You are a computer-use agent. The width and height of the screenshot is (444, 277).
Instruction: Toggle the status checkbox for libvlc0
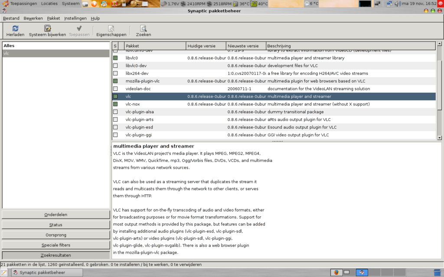point(115,58)
